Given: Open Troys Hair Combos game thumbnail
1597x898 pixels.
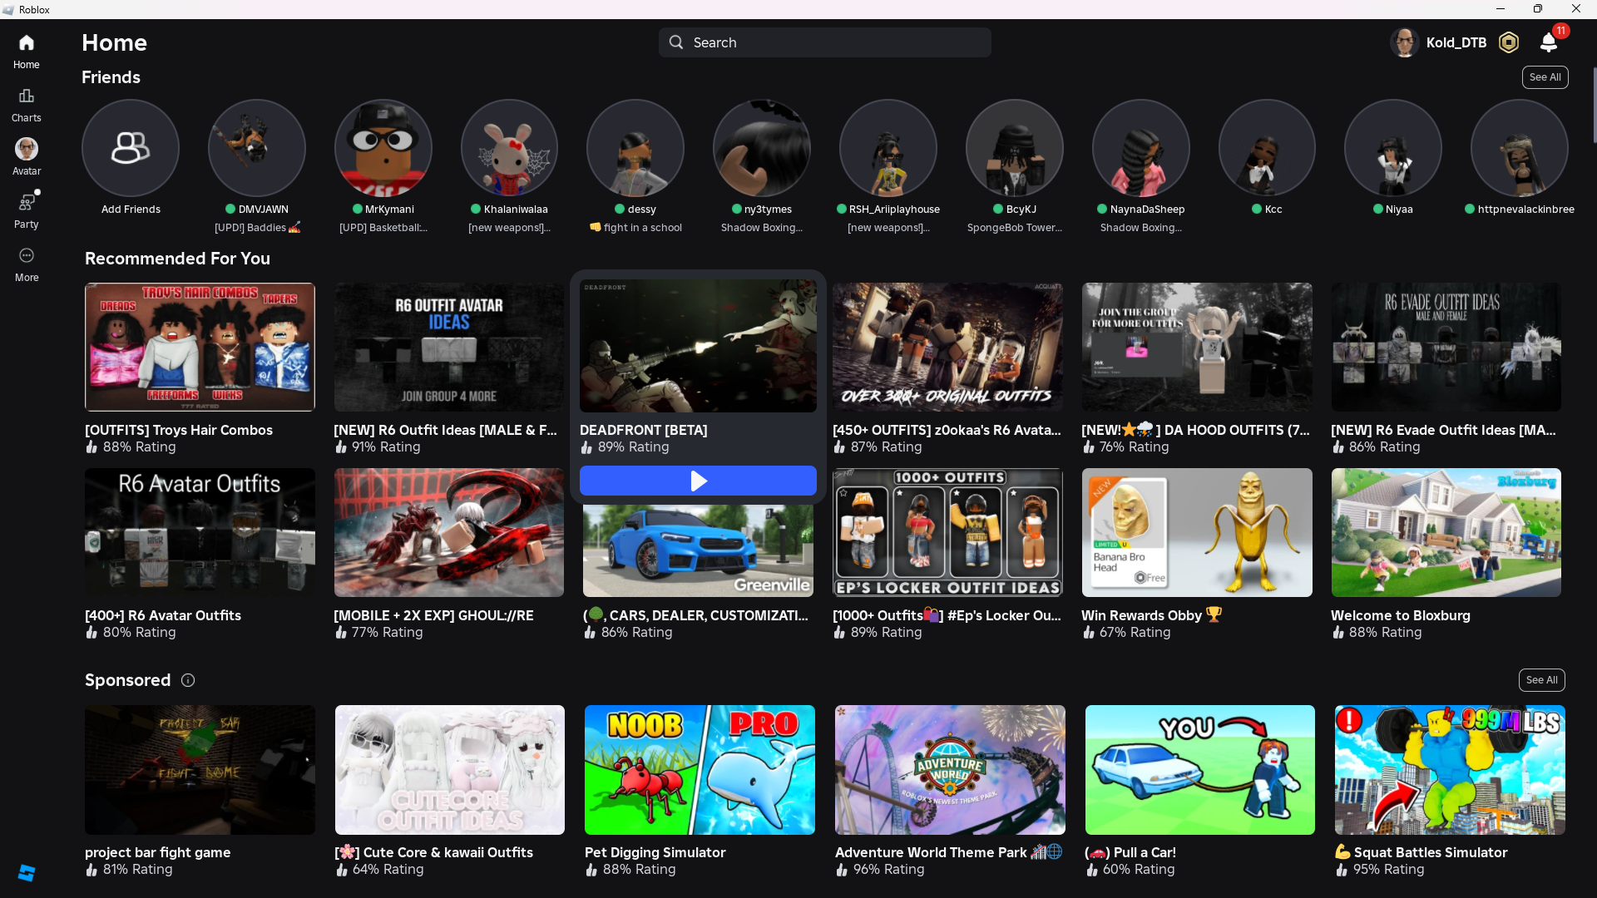Looking at the screenshot, I should tap(200, 347).
